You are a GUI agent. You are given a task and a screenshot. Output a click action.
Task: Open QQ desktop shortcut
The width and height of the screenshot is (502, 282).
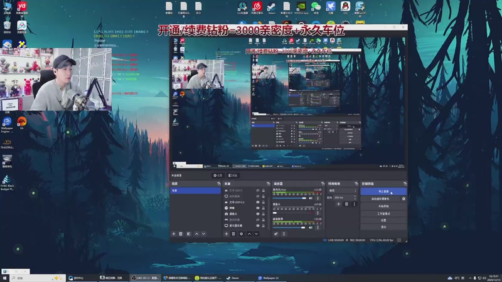point(345,8)
